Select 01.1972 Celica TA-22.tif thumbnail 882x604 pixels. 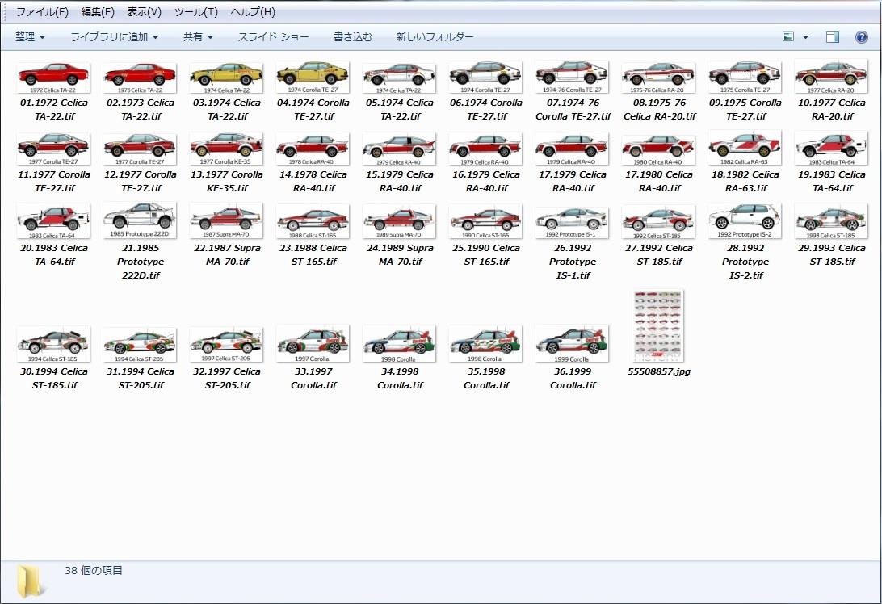53,78
